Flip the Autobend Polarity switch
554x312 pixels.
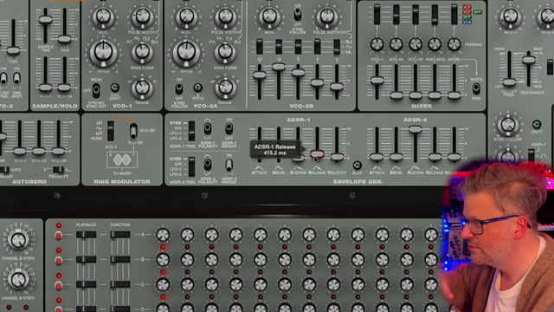point(58,170)
